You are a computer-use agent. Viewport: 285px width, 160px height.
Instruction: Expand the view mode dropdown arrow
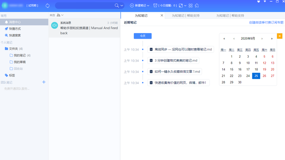point(185,6)
